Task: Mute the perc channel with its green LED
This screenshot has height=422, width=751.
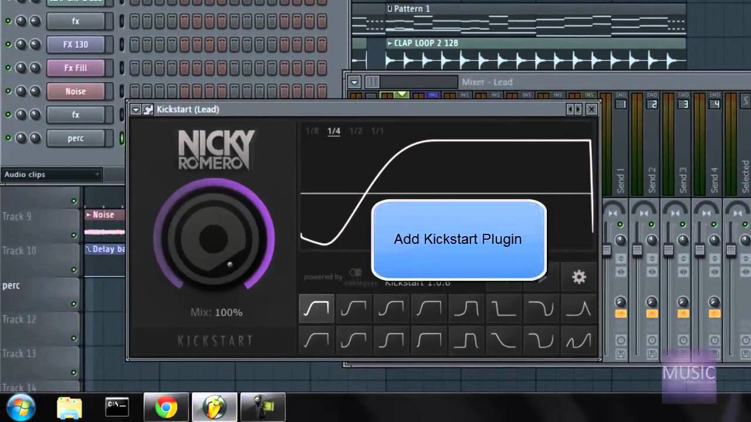Action: pos(8,138)
